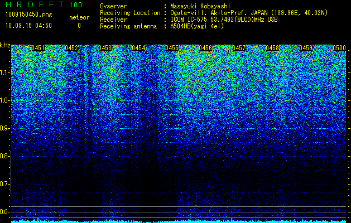Click the 0.9 frequency axis label
The width and height of the screenshot is (351, 223).
click(x=4, y=128)
